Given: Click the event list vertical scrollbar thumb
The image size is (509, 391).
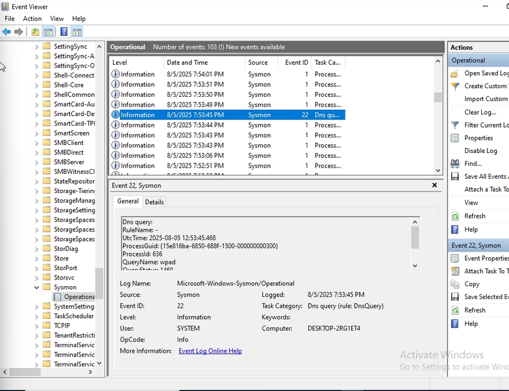Looking at the screenshot, I should pos(438,97).
